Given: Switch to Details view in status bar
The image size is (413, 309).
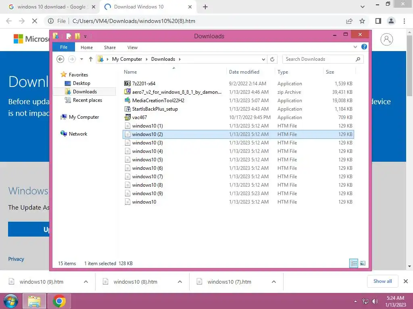Looking at the screenshot, I should [353, 263].
